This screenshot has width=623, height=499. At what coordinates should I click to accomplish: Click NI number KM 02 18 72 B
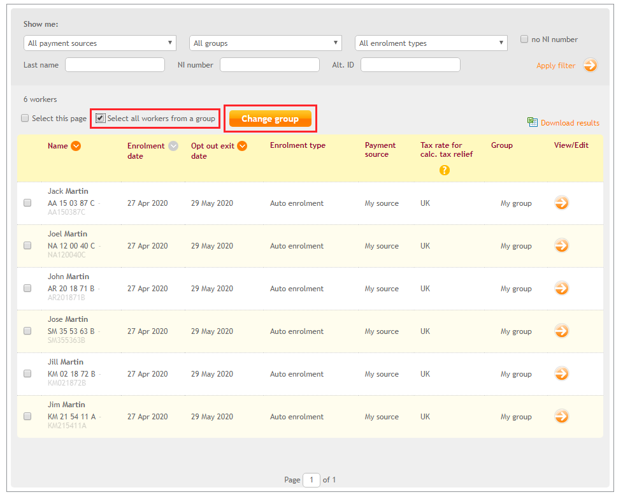click(x=71, y=373)
